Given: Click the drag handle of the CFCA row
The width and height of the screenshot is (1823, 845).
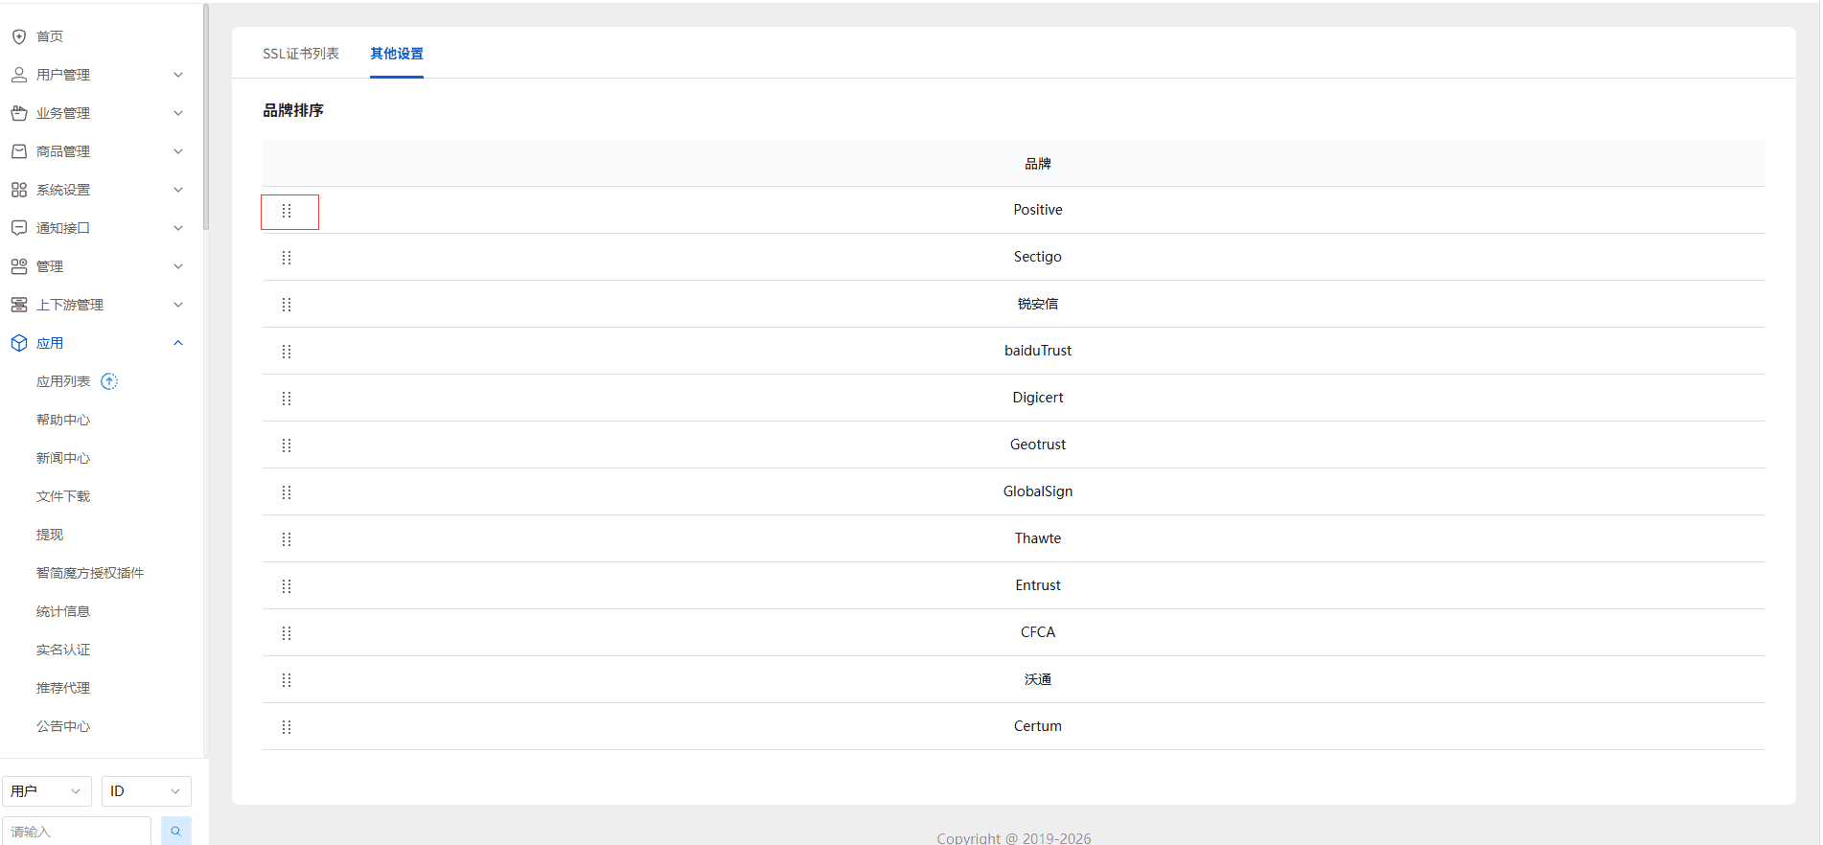Looking at the screenshot, I should [x=287, y=633].
